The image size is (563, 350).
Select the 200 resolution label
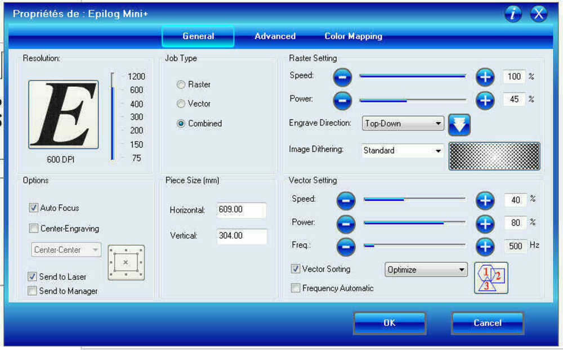pos(136,131)
